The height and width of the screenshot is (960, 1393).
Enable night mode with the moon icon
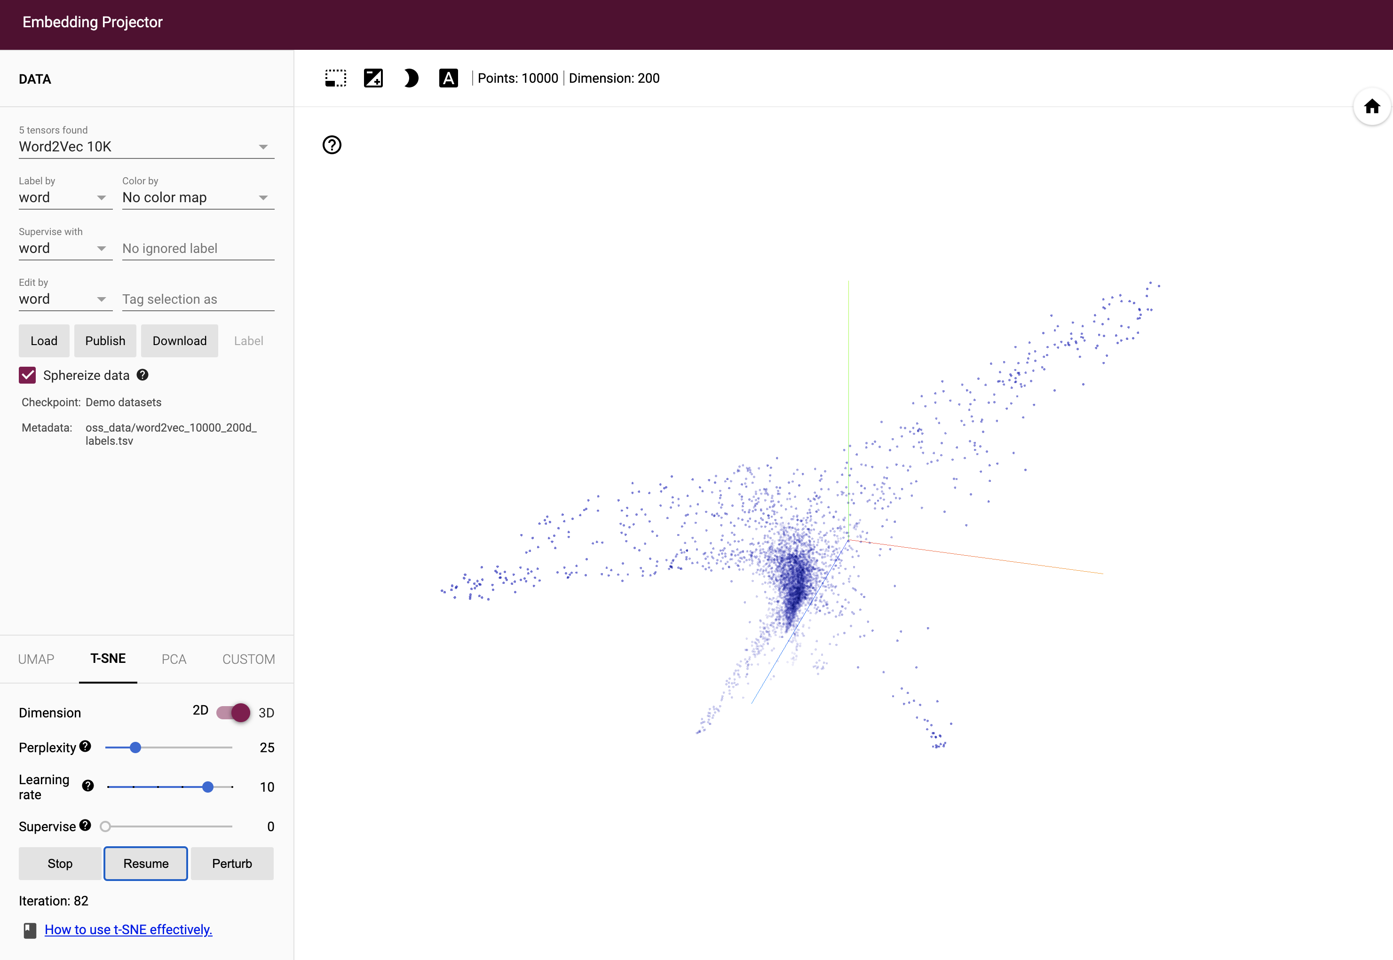411,78
